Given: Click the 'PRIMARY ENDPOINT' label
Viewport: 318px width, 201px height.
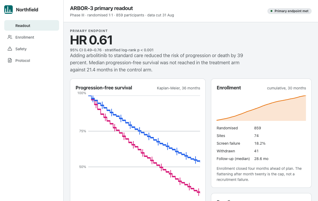Looking at the screenshot, I should 89,31.
